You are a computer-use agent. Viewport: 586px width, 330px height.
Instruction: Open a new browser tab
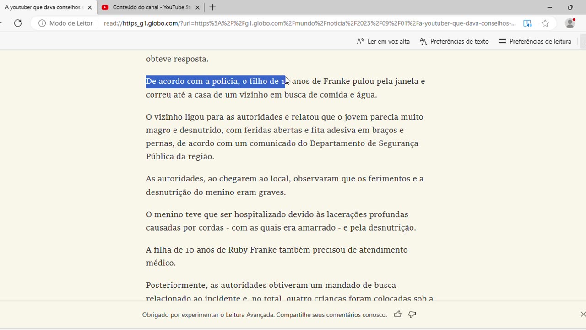[212, 7]
